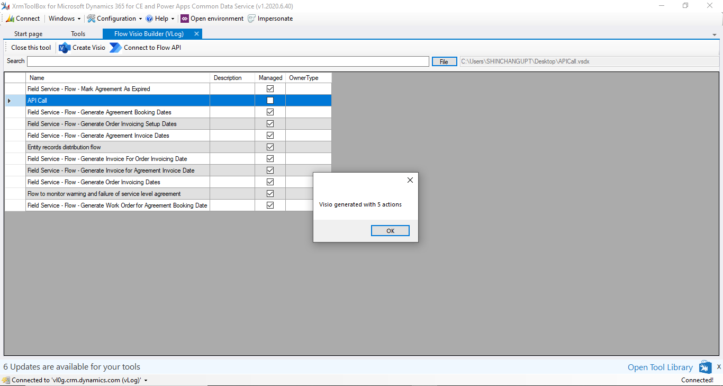Uncheck Managed for Entity records distribution flow
Screen dimensions: 723x386
270,147
